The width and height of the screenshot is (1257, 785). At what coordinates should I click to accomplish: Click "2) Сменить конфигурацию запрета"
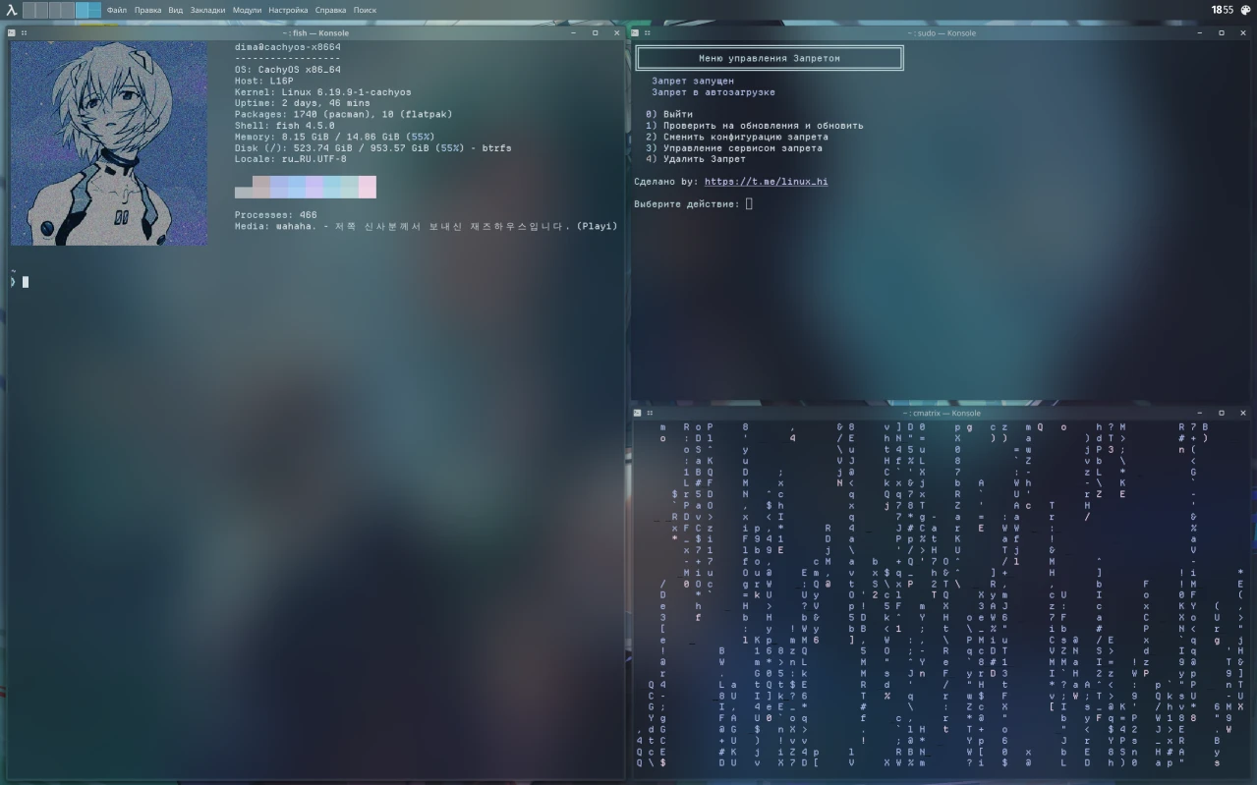click(737, 137)
